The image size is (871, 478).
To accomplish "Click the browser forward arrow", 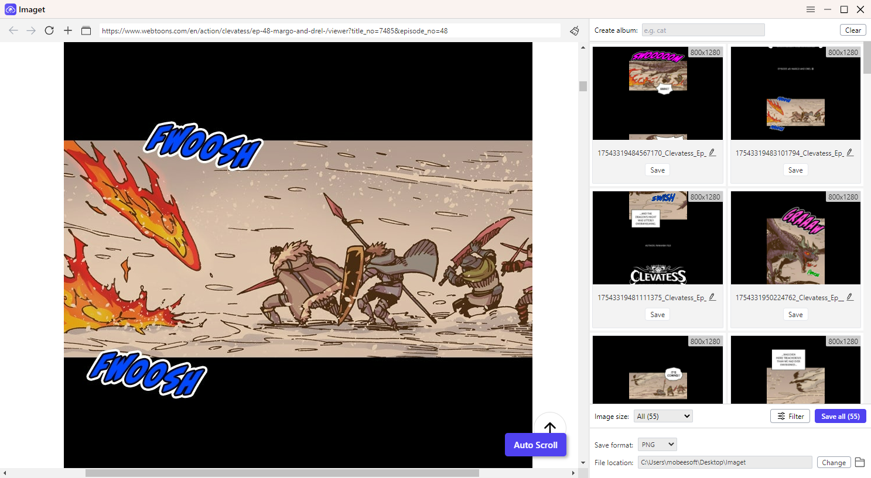I will coord(31,30).
